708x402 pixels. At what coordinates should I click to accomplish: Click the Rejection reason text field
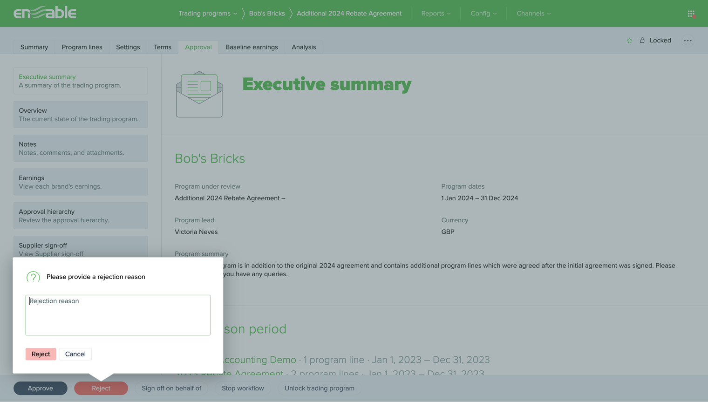pyautogui.click(x=118, y=315)
